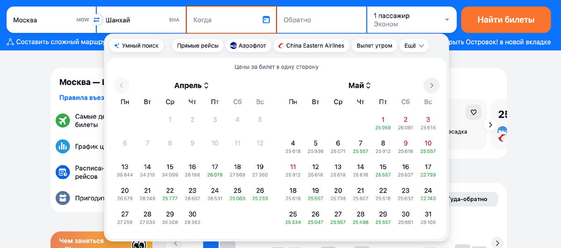Expand the Ещё filters dropdown
Screen dimensions: 561x248
(414, 46)
